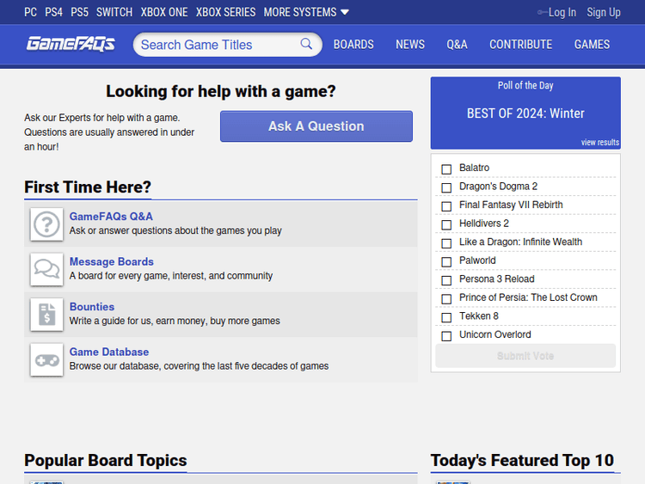645x484 pixels.
Task: Go to the PS5 section
Action: [79, 12]
